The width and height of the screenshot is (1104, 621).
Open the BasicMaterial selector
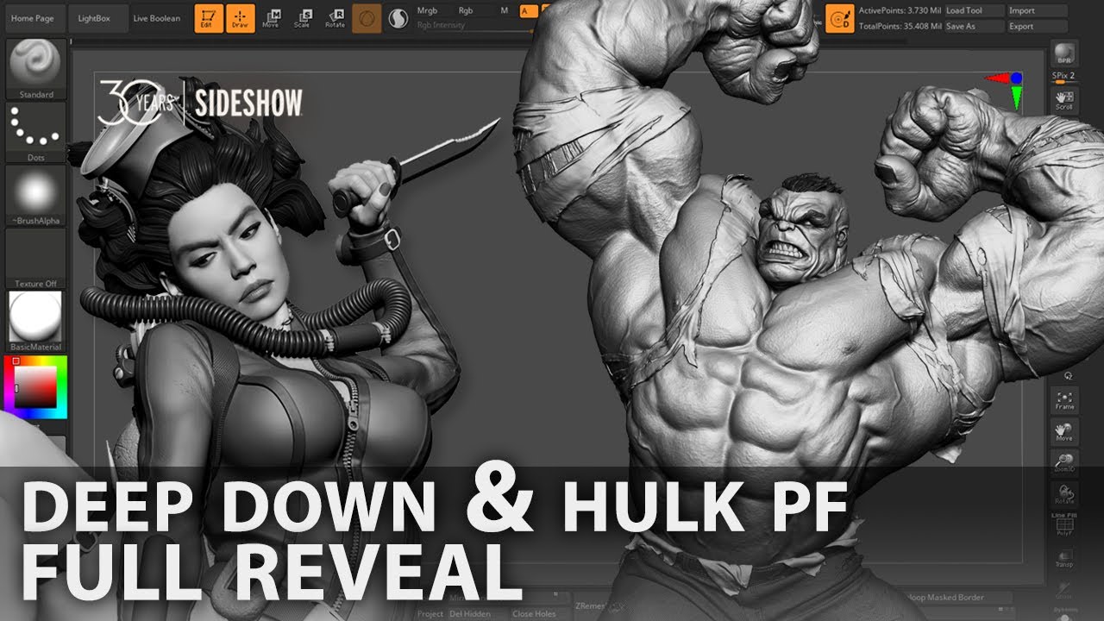[x=35, y=321]
